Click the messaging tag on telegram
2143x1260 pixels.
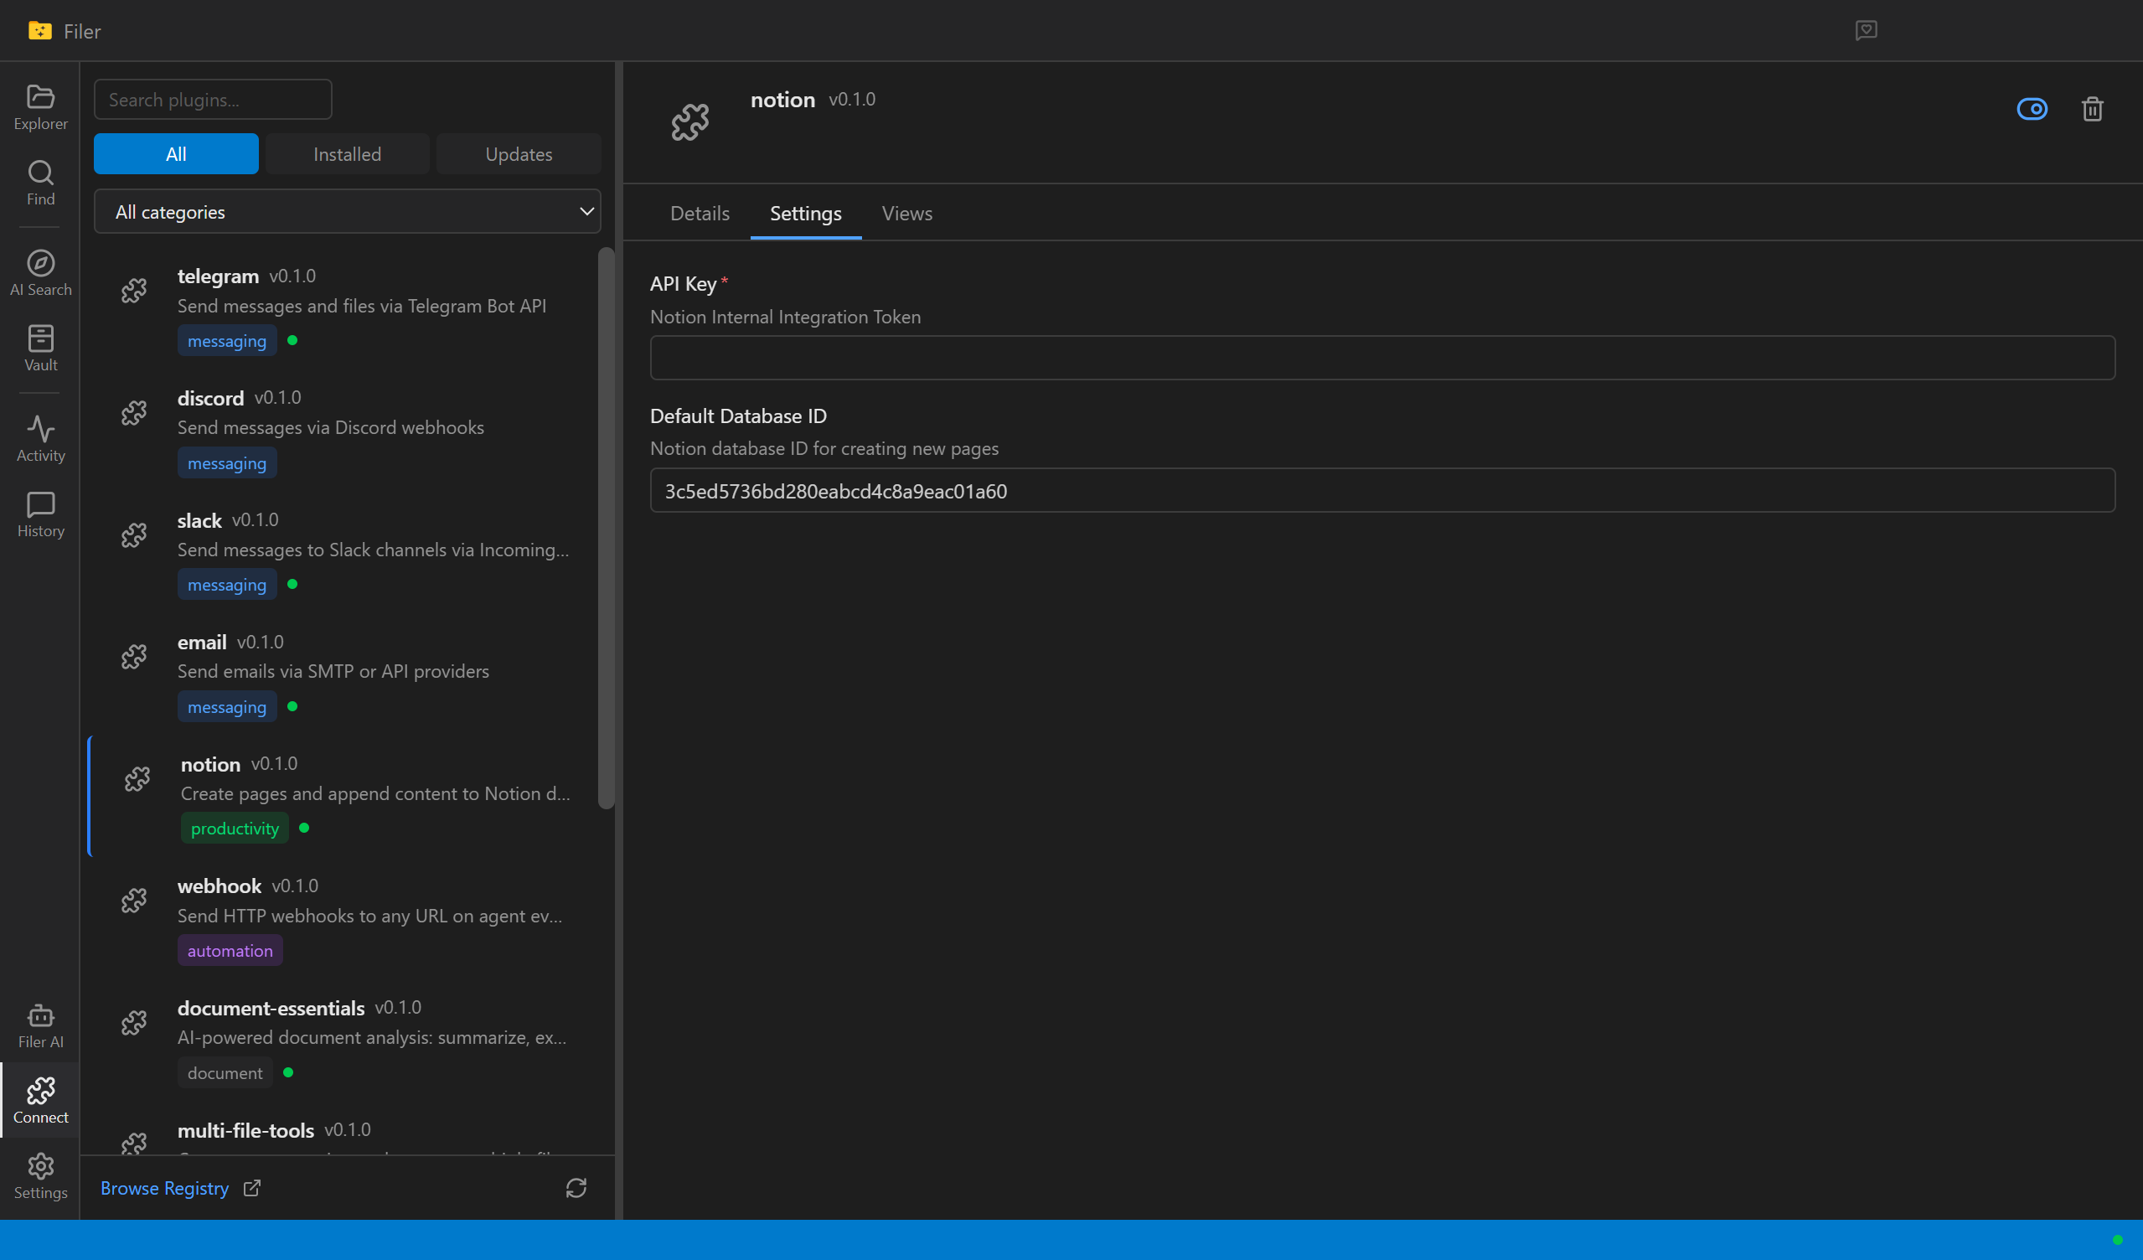tap(227, 341)
